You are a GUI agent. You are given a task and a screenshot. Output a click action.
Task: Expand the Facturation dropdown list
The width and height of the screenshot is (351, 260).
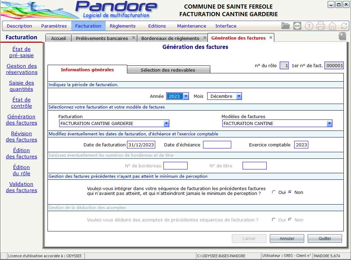(166, 123)
